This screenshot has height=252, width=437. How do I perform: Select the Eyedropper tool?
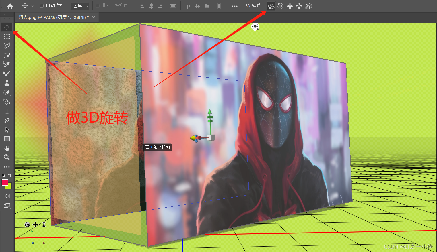tap(7, 64)
